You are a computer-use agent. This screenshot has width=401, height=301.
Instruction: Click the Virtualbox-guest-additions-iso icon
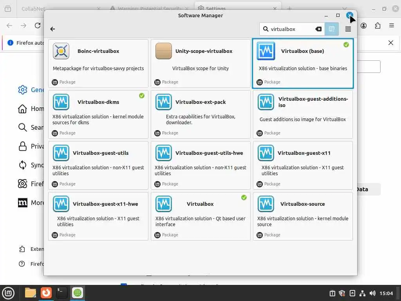(266, 102)
